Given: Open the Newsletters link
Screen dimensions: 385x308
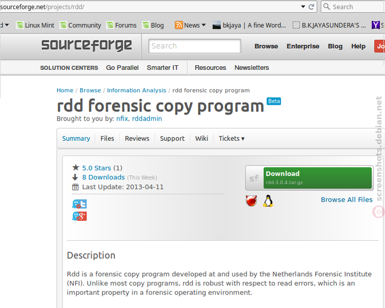Looking at the screenshot, I should click(252, 68).
